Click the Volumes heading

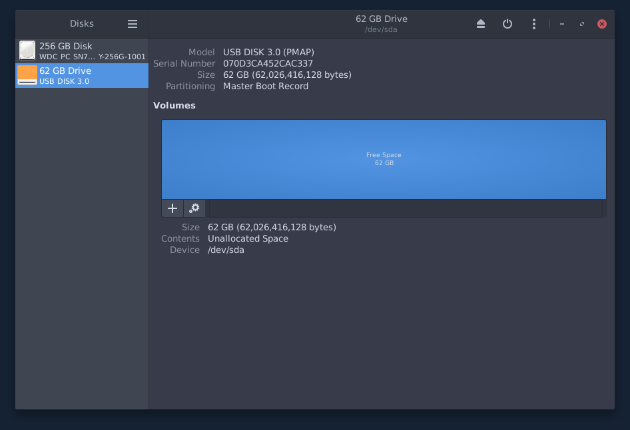(174, 105)
